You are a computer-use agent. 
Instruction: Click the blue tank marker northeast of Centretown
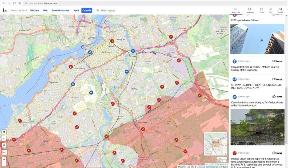pos(133,51)
